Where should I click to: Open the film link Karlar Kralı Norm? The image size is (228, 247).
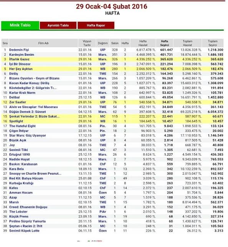coord(22,93)
